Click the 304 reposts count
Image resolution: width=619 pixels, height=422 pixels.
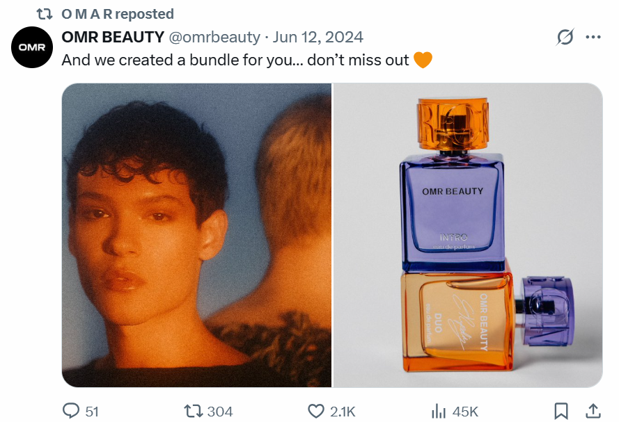pos(220,412)
